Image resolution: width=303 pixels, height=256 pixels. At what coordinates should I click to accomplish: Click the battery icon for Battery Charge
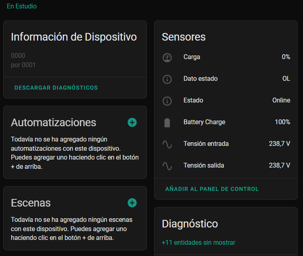click(167, 123)
